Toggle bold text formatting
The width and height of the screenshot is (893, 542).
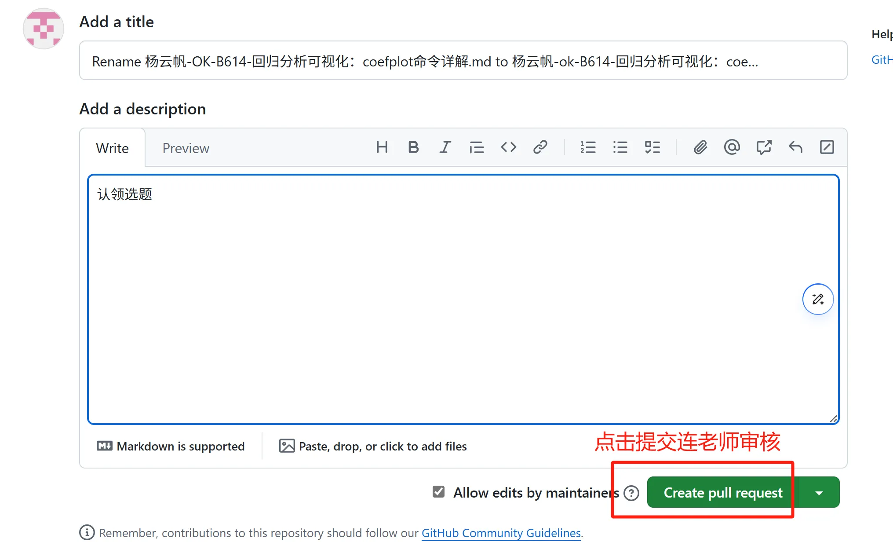click(413, 147)
